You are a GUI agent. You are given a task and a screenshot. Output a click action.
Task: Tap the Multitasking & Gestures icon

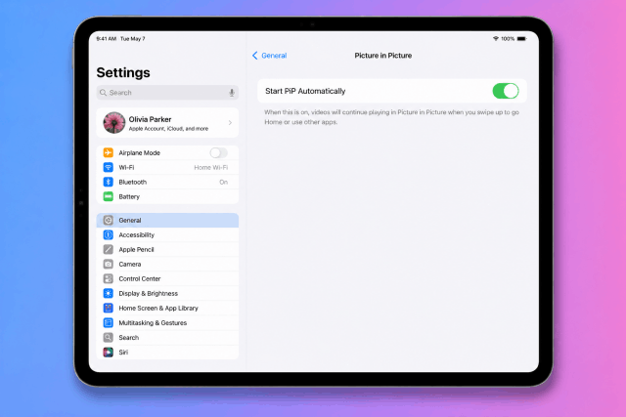109,323
